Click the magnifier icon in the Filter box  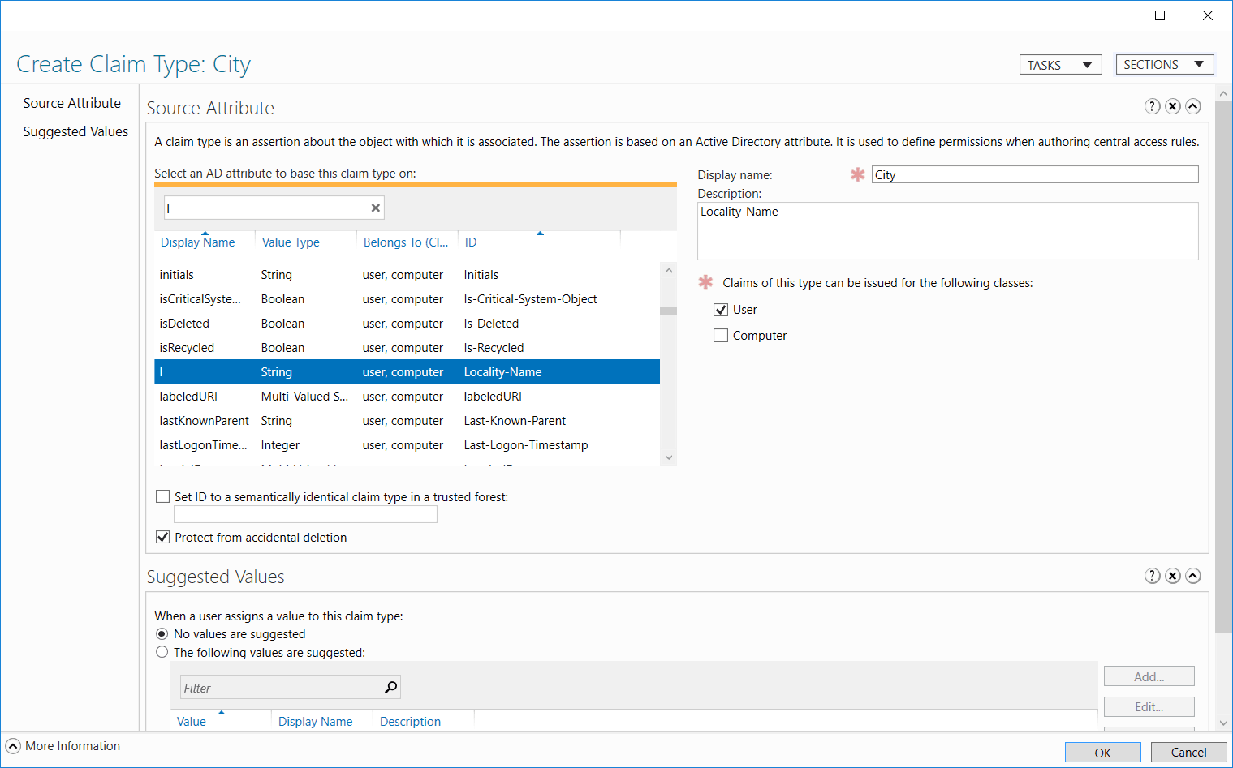[392, 687]
